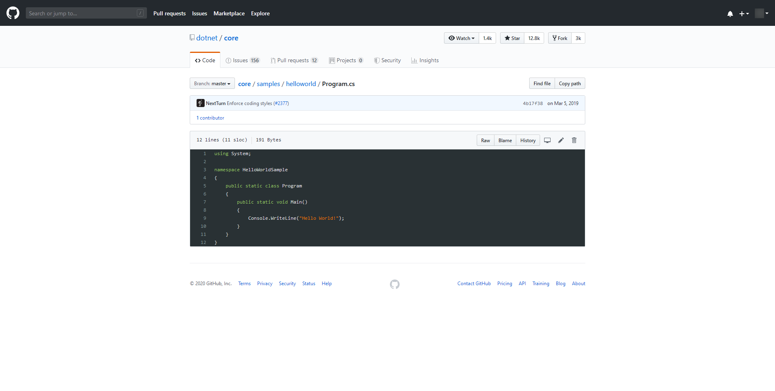Open the Pricing footer link

coord(505,284)
